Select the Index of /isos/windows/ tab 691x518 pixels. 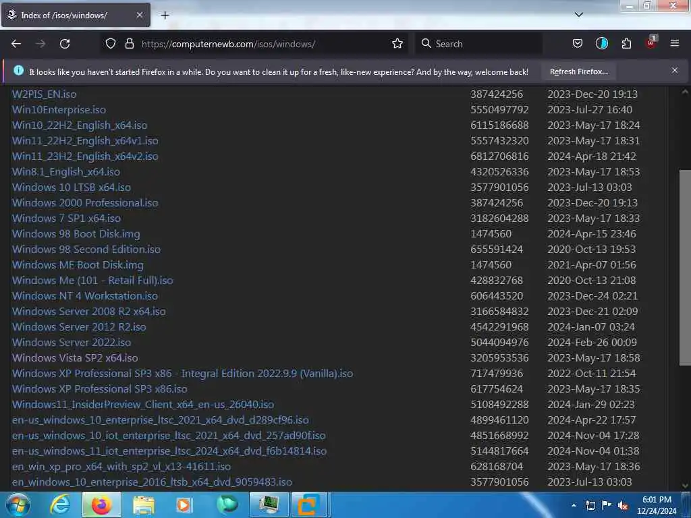pos(76,15)
